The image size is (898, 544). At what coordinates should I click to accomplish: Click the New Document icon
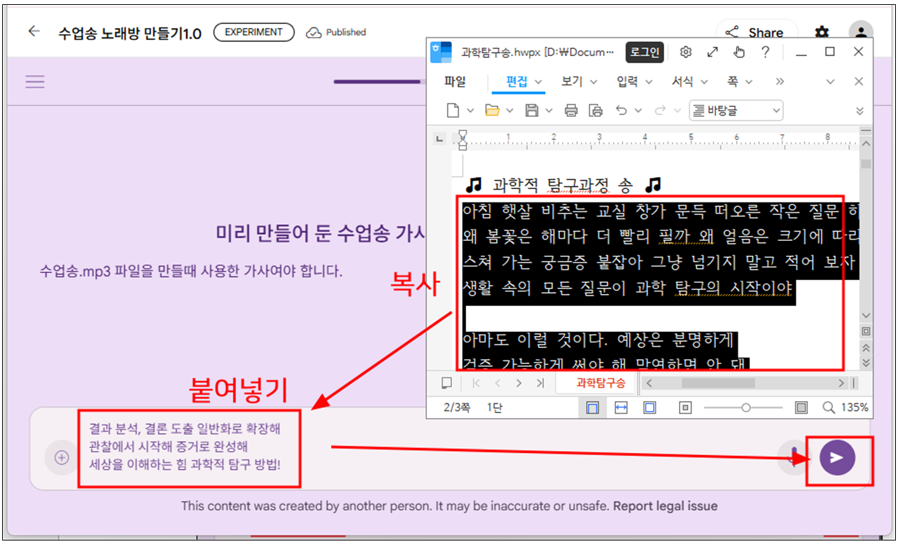(453, 110)
